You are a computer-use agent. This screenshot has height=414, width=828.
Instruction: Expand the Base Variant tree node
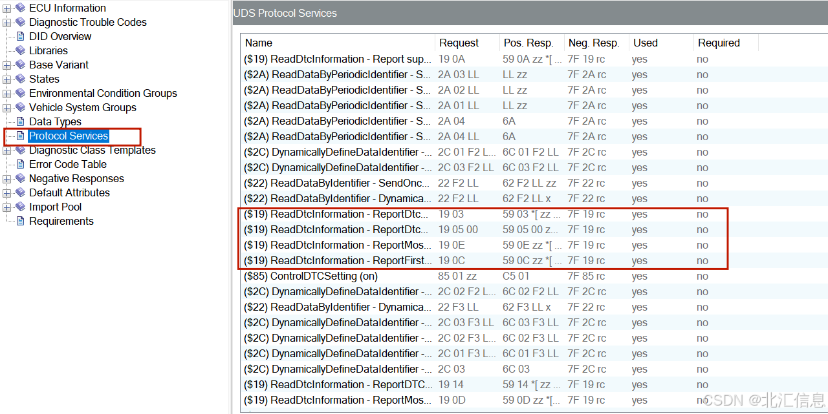[7, 65]
